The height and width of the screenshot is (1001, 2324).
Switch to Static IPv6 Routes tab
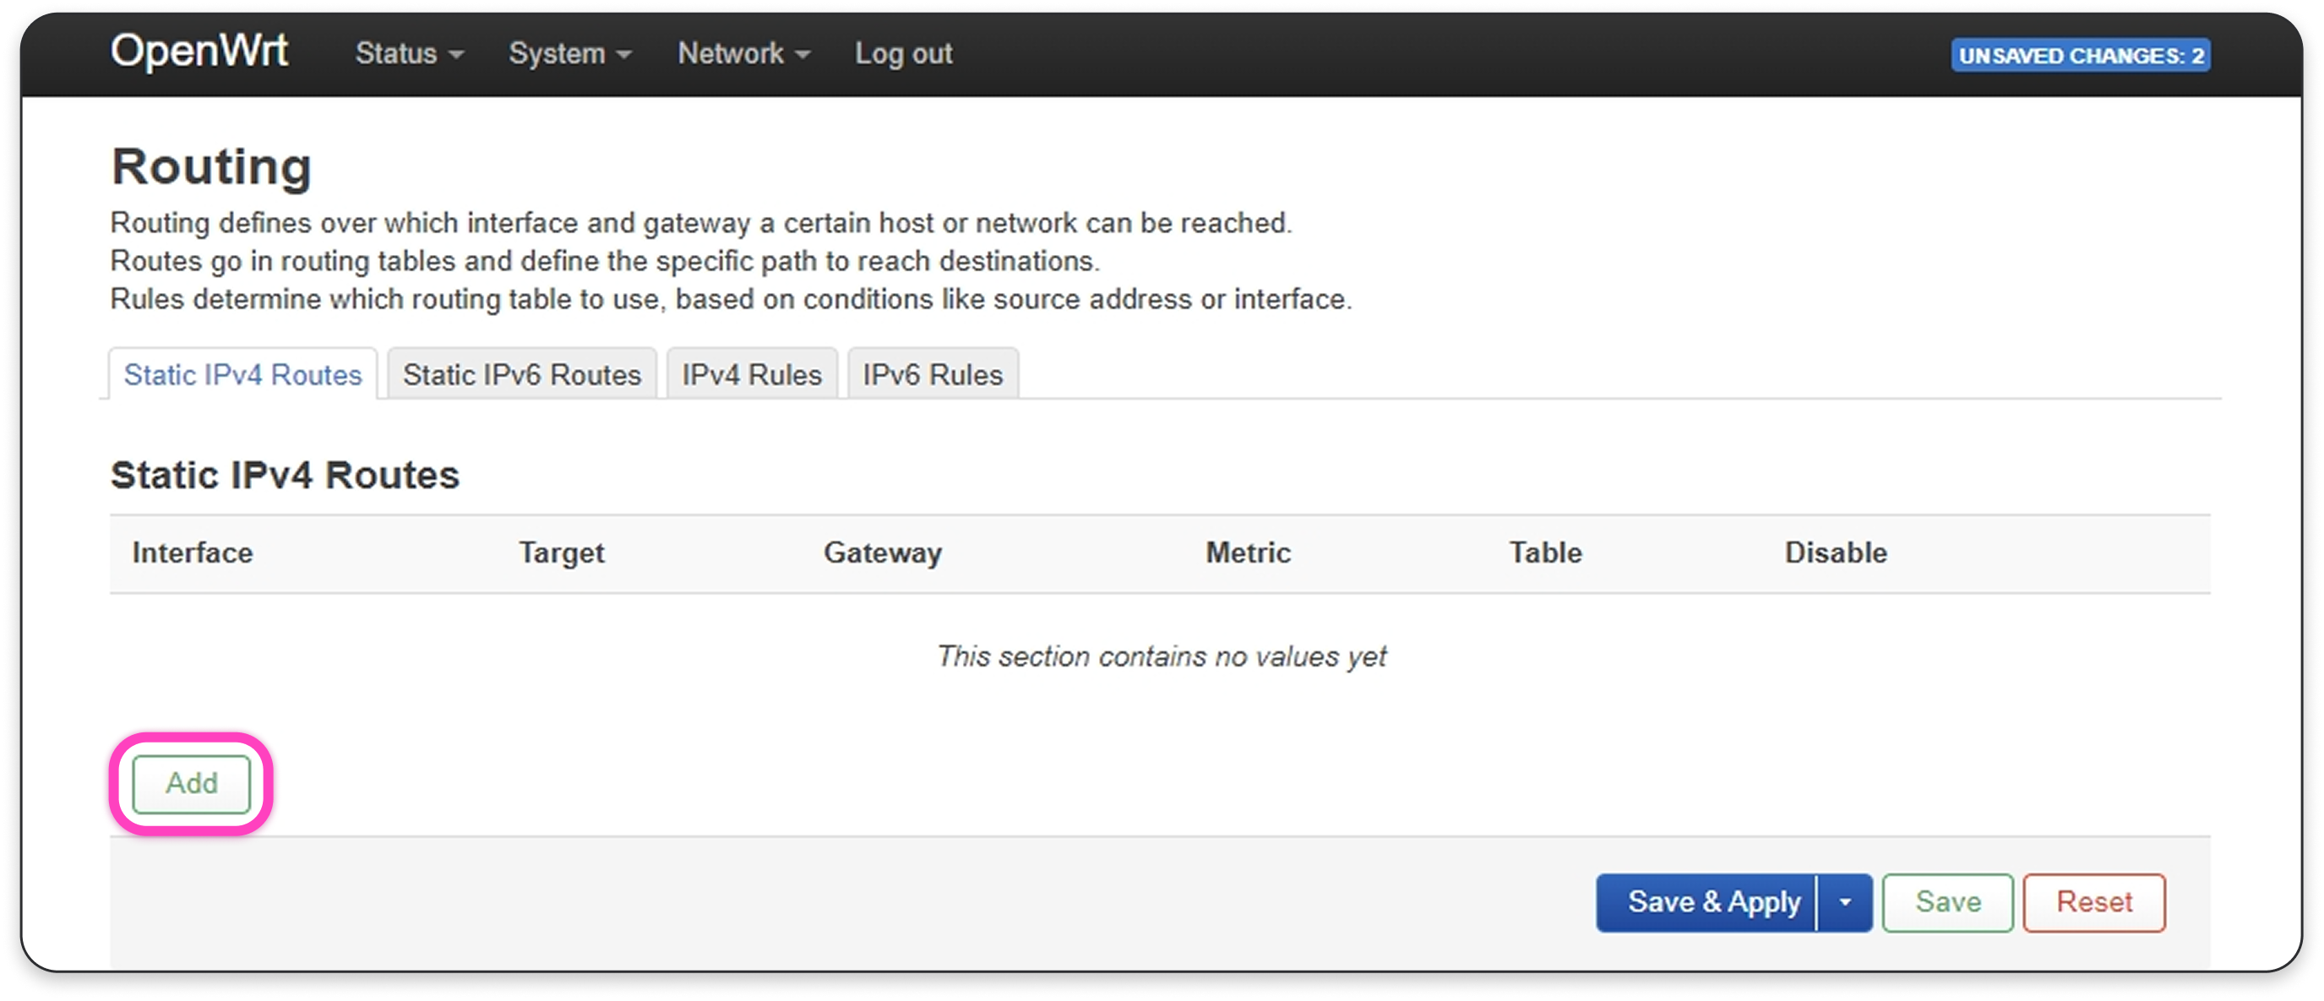521,375
